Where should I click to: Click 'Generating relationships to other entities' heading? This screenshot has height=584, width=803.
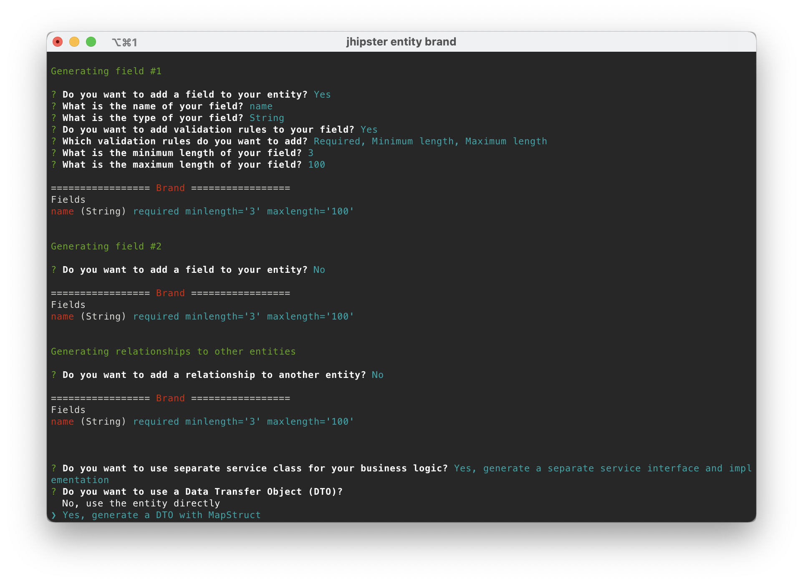pyautogui.click(x=173, y=352)
